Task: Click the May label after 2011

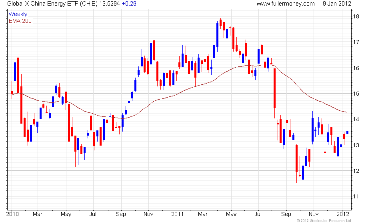Action: click(x=231, y=214)
